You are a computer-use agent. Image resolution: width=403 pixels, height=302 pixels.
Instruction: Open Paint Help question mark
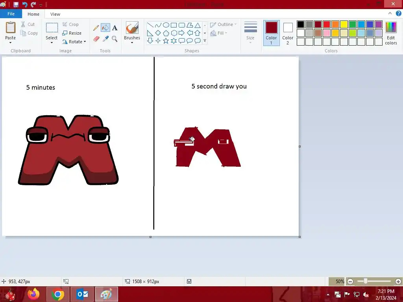pyautogui.click(x=398, y=14)
